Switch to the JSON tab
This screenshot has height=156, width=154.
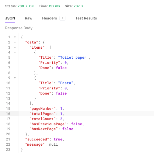10,18
